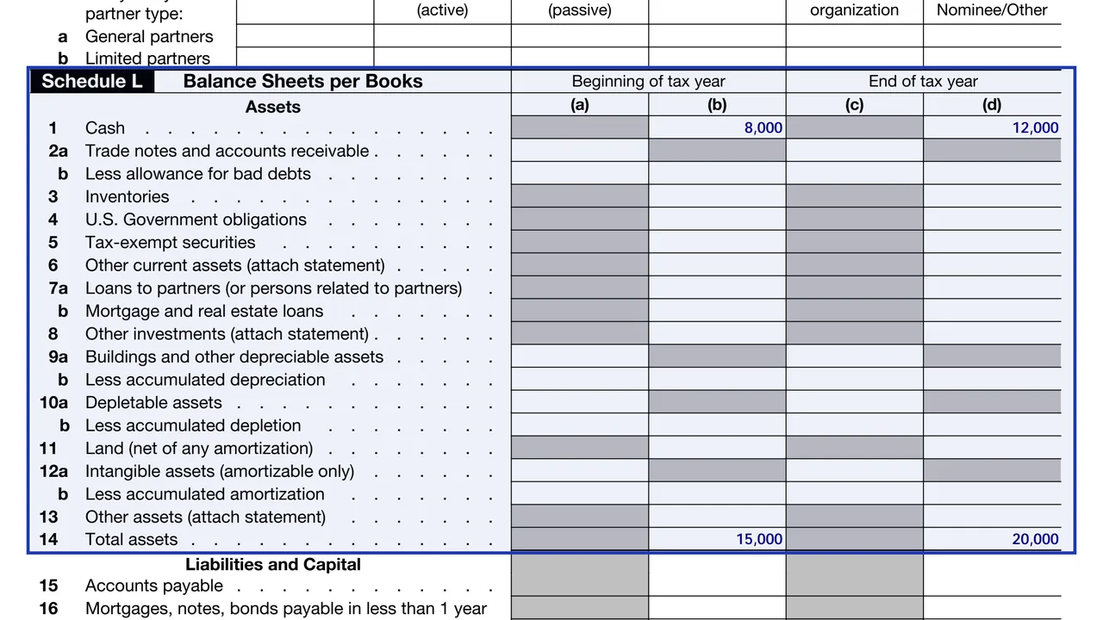Image resolution: width=1103 pixels, height=620 pixels.
Task: Click Buildings and other depreciable assets column (a) field
Action: click(x=580, y=356)
